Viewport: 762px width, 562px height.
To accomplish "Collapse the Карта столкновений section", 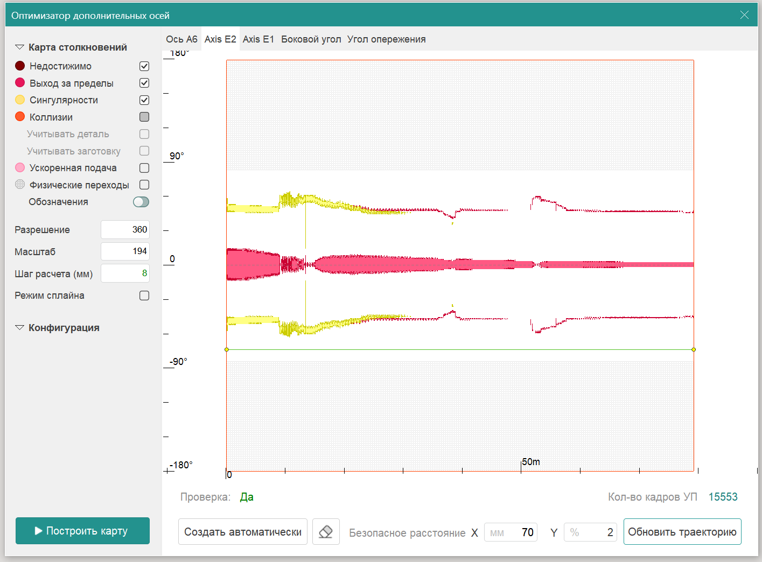I will (x=19, y=47).
